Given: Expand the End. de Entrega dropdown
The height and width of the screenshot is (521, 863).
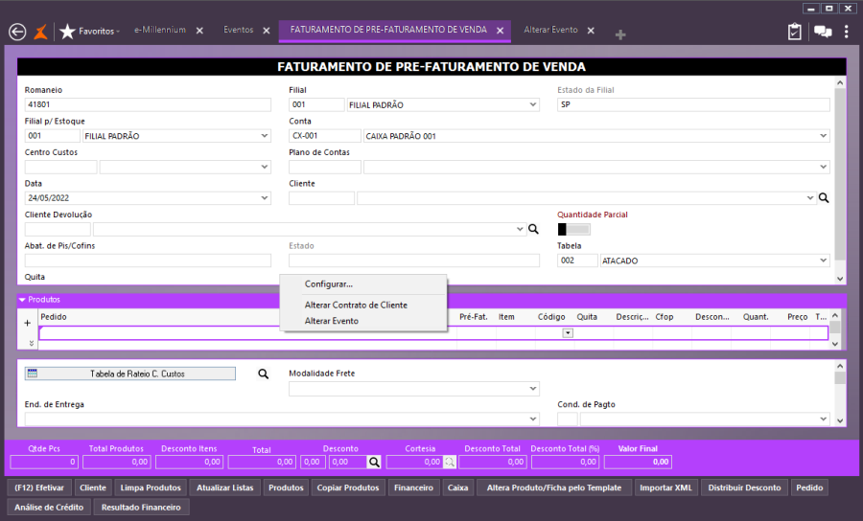Looking at the screenshot, I should click(x=533, y=419).
